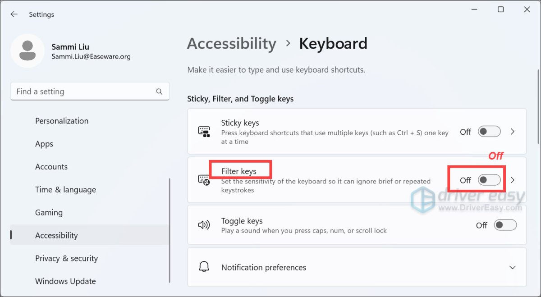
Task: Click the Accessibility breadcrumb link
Action: pos(231,43)
